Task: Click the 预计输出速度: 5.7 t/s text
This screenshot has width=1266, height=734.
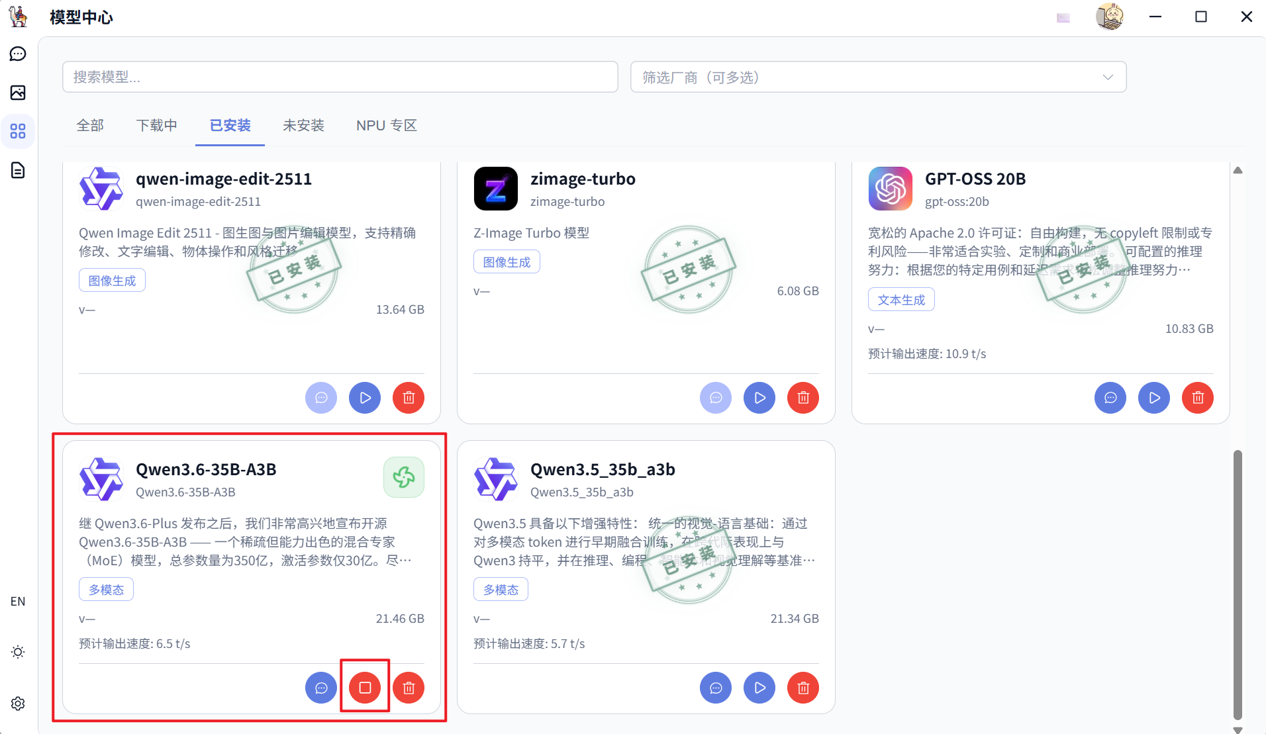Action: click(529, 644)
